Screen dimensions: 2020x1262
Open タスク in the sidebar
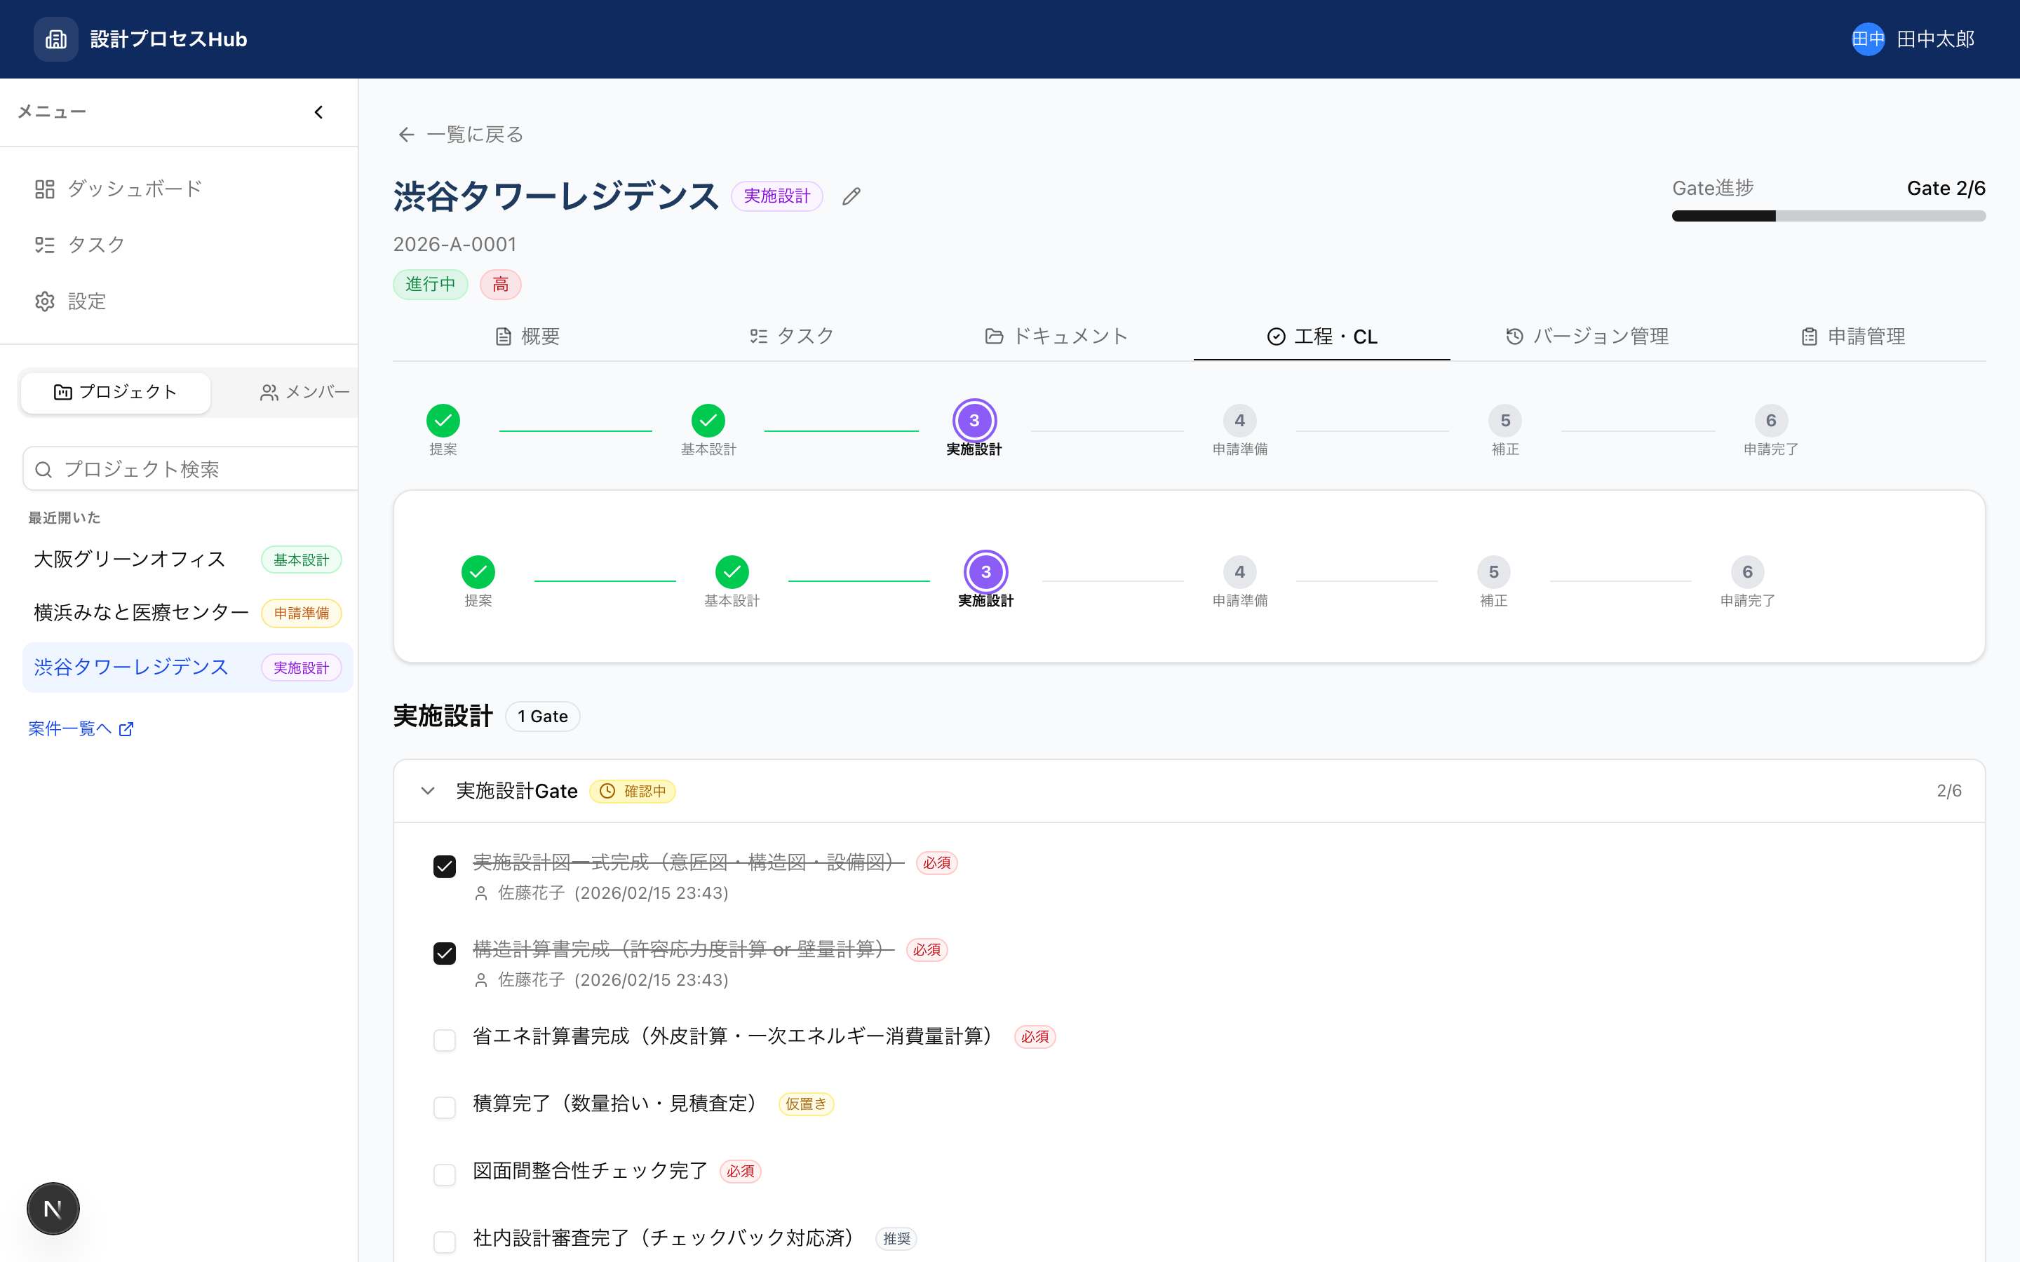[x=95, y=245]
